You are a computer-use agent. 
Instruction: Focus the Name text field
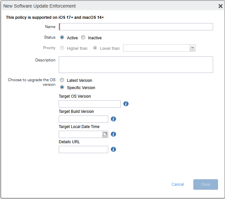tap(136, 27)
